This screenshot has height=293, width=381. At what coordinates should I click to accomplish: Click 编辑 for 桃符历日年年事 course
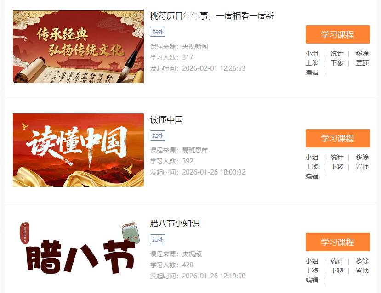[312, 73]
